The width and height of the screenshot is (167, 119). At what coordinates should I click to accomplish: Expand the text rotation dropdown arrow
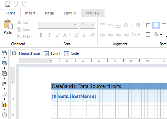[131, 25]
